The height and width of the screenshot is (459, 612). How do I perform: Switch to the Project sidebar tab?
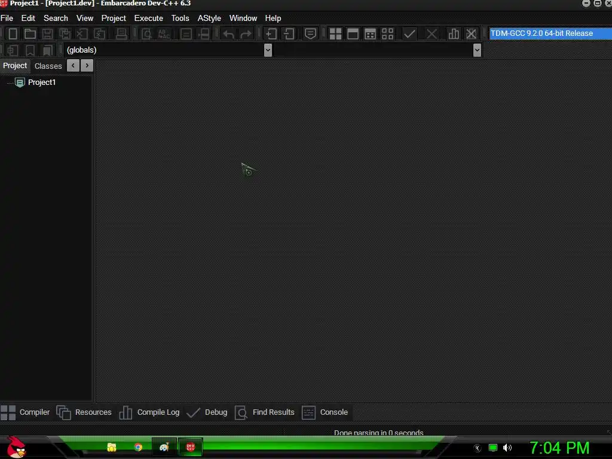coord(15,66)
